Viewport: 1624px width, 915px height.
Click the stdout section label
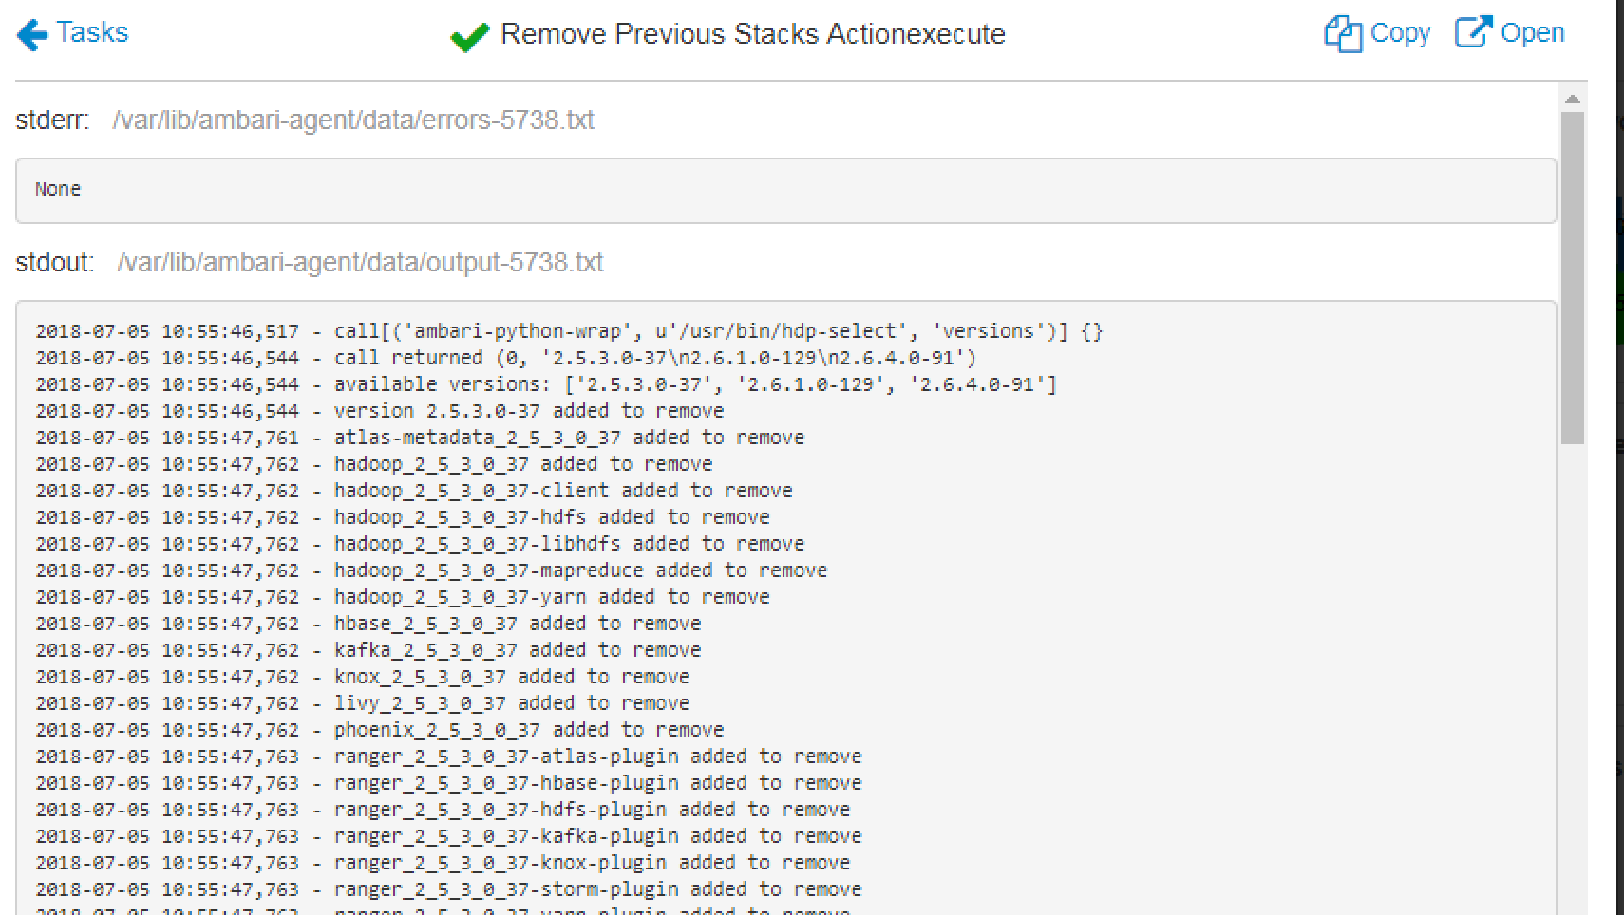(x=53, y=263)
